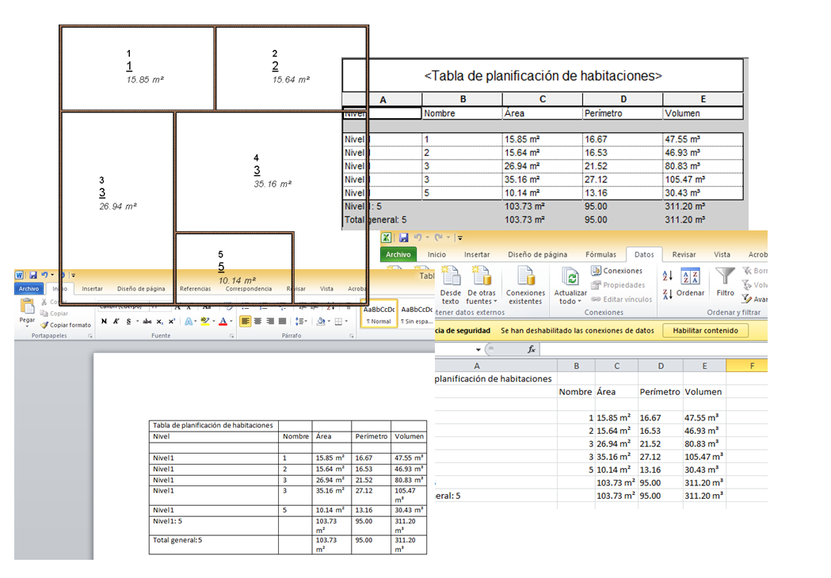Open the Excel Name Box dropdown arrow

[478, 350]
